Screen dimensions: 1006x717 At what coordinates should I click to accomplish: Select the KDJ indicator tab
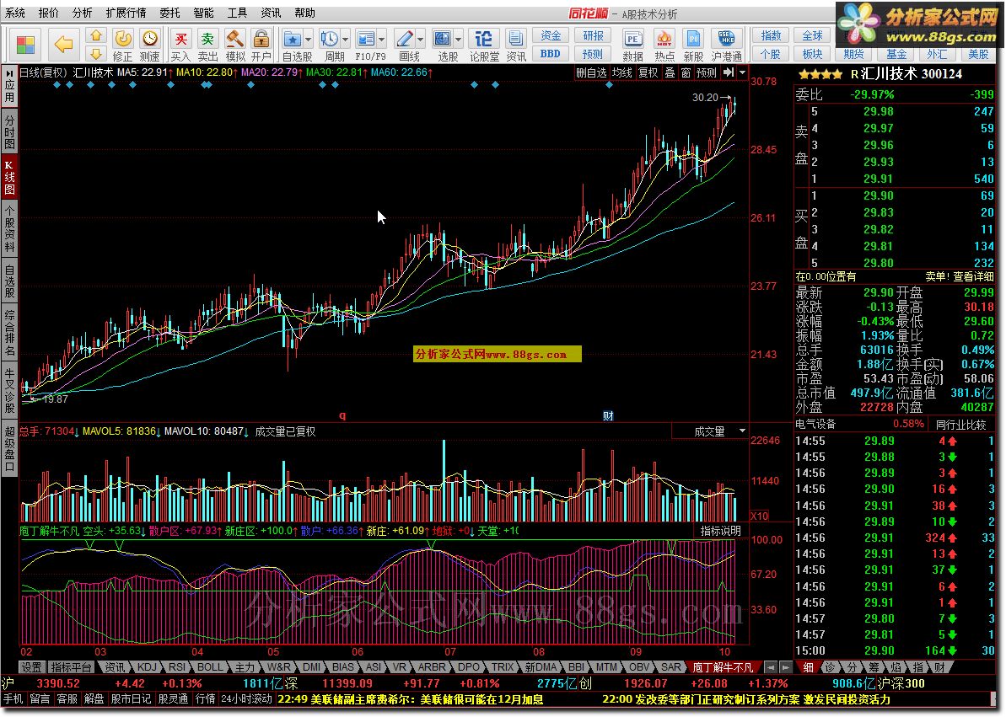pyautogui.click(x=146, y=667)
